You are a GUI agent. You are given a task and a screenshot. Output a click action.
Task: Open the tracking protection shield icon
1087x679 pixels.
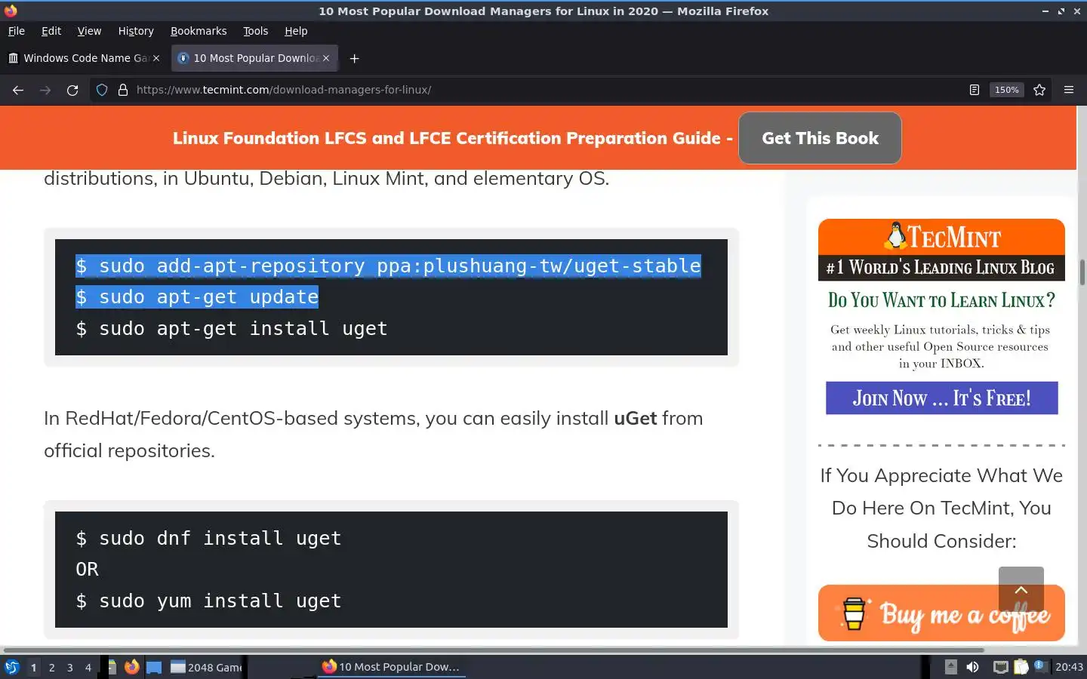pyautogui.click(x=102, y=90)
